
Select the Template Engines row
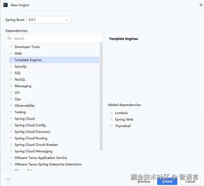pos(54,60)
